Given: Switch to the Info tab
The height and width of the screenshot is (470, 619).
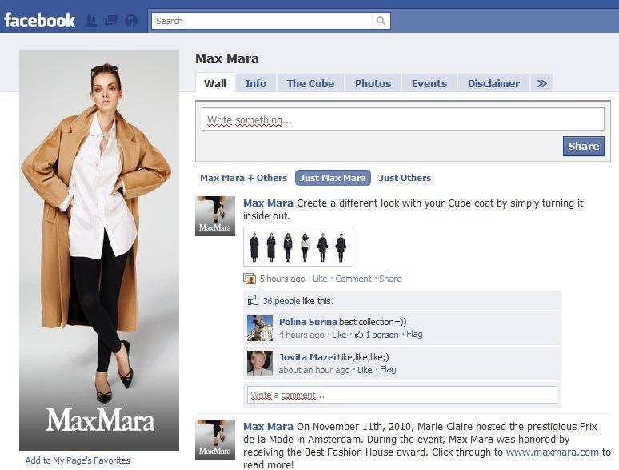Looking at the screenshot, I should pos(255,83).
